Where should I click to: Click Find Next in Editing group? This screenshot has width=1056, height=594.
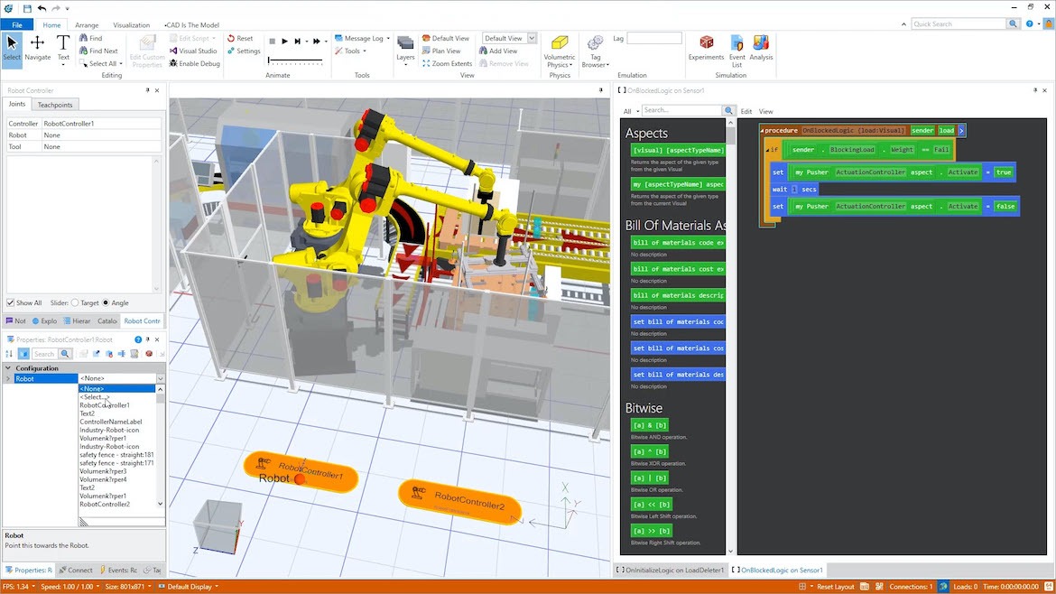[98, 51]
